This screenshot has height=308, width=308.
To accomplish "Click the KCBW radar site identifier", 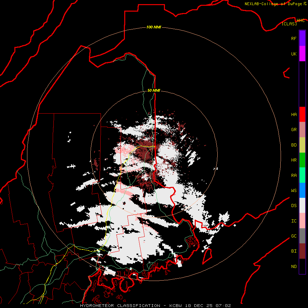I will pos(176,306).
